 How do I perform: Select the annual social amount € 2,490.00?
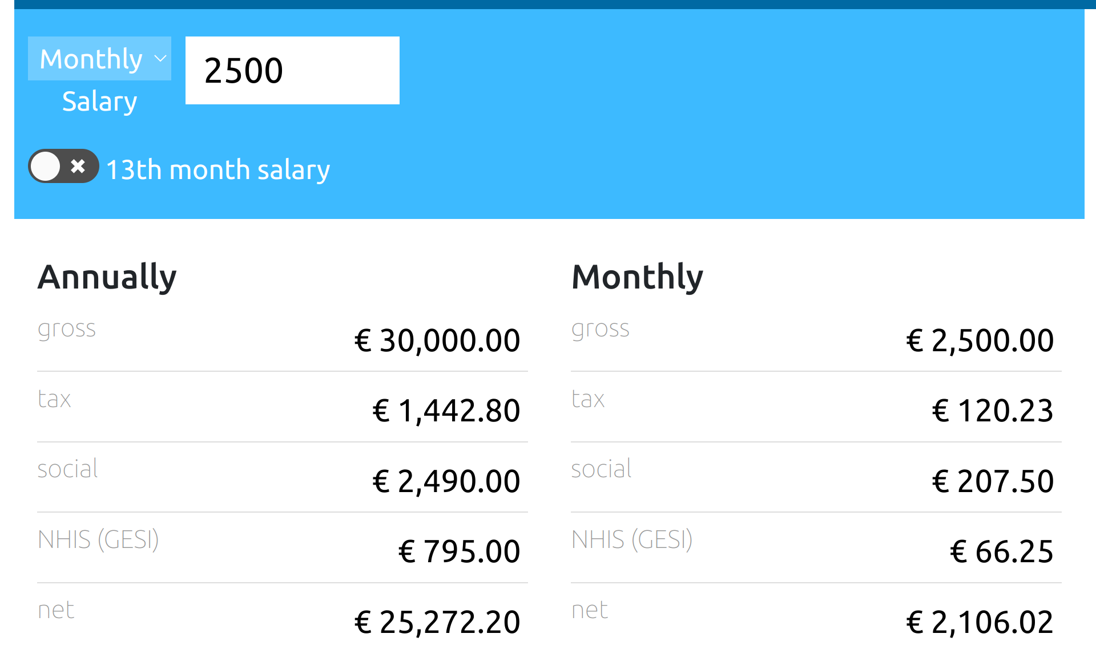point(446,481)
